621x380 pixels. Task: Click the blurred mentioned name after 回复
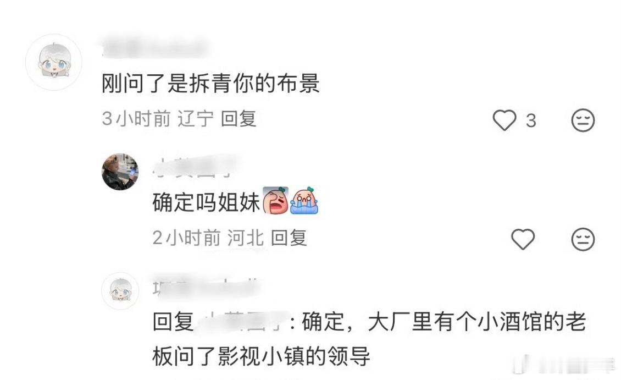pyautogui.click(x=242, y=321)
